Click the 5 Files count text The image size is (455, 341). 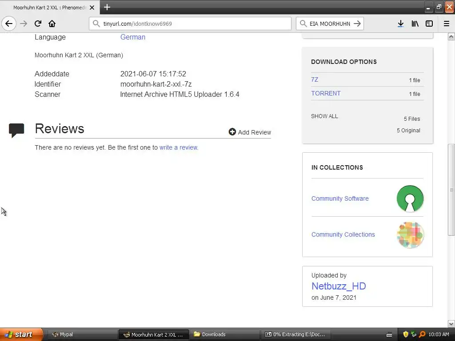(x=412, y=119)
